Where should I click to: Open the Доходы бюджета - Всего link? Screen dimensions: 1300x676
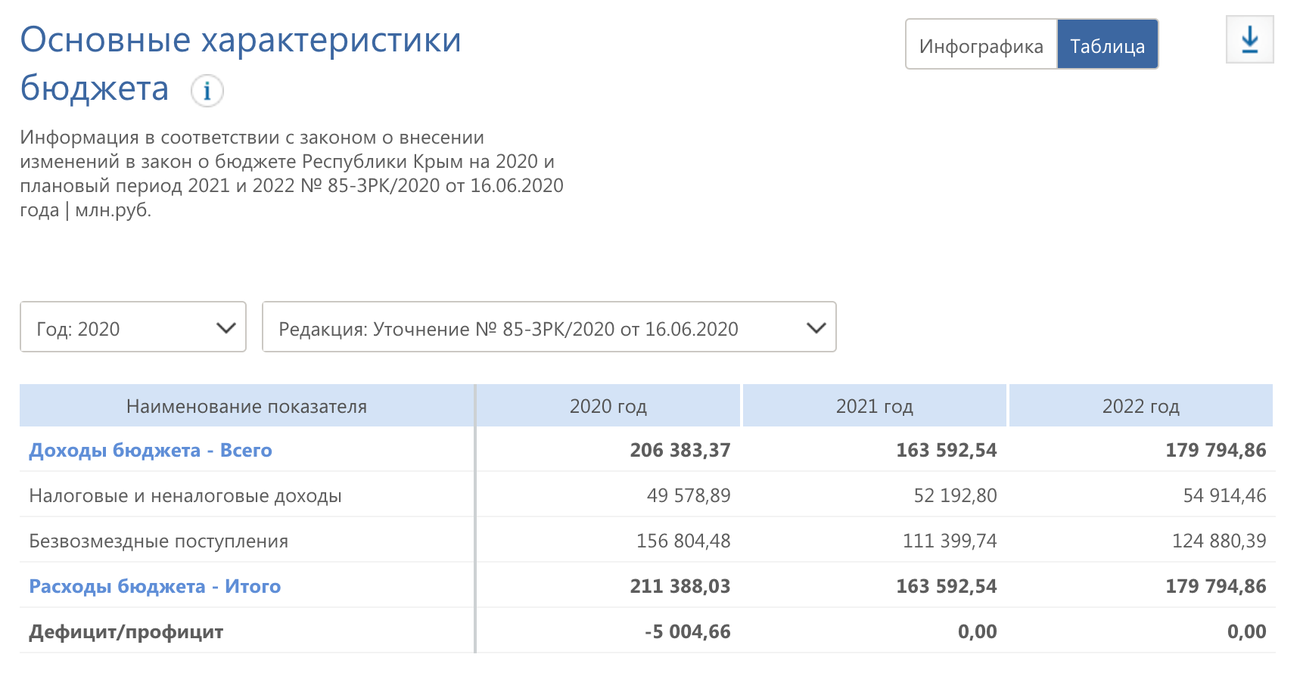[150, 450]
